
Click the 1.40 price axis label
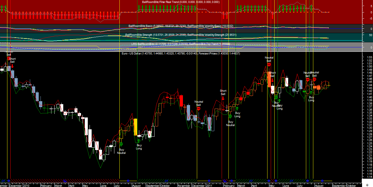(369, 97)
